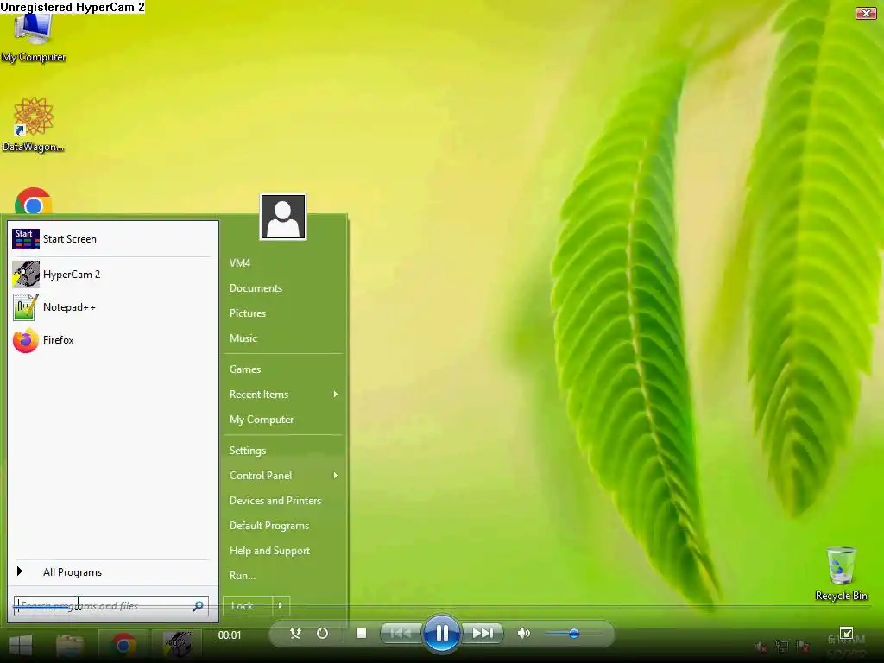The height and width of the screenshot is (663, 884).
Task: Skip to the previous track
Action: tap(401, 633)
